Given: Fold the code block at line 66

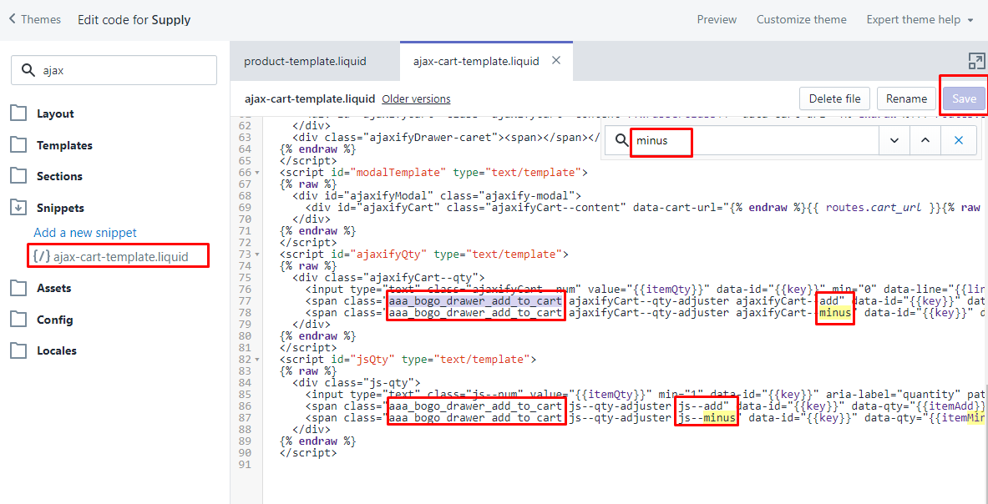Looking at the screenshot, I should click(x=258, y=173).
